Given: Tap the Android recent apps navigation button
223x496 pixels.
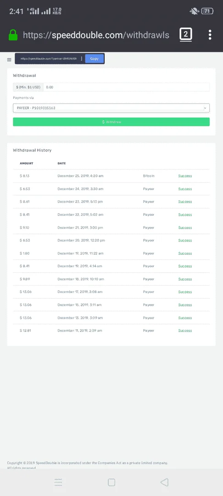Looking at the screenshot, I should (x=58, y=482).
